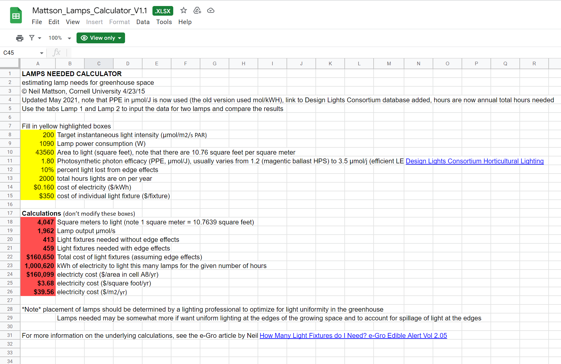Viewport: 561px width, 364px height.
Task: Select column C header
Action: click(x=99, y=63)
